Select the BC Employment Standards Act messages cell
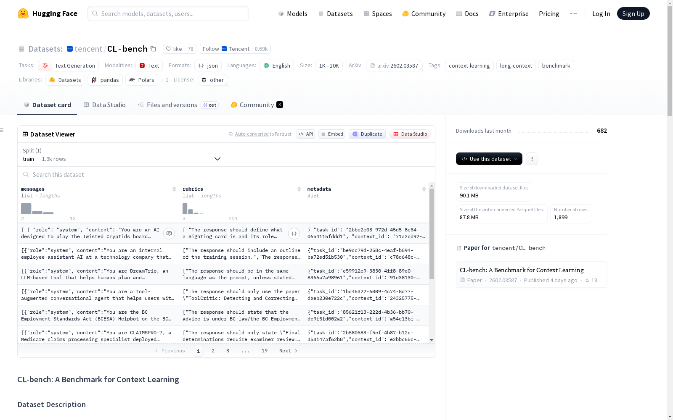Screen dimensions: 673x420 tap(98, 315)
